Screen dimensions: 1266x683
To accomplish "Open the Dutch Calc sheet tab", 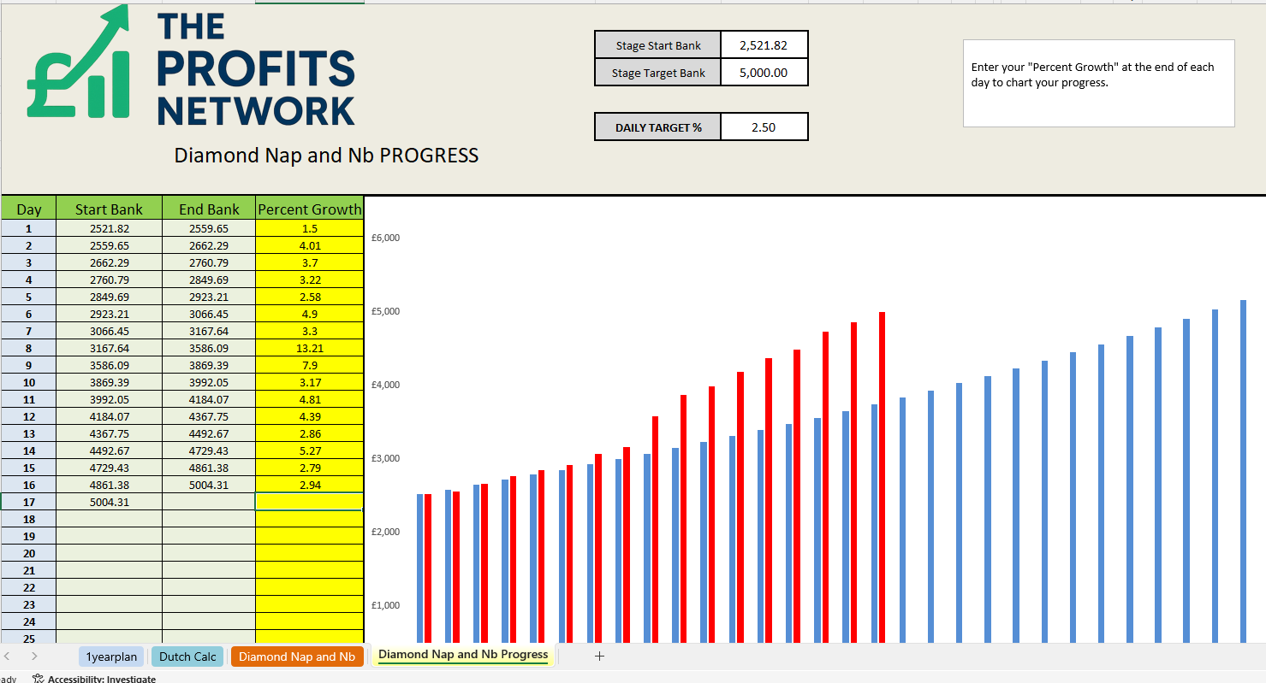I will (x=187, y=657).
